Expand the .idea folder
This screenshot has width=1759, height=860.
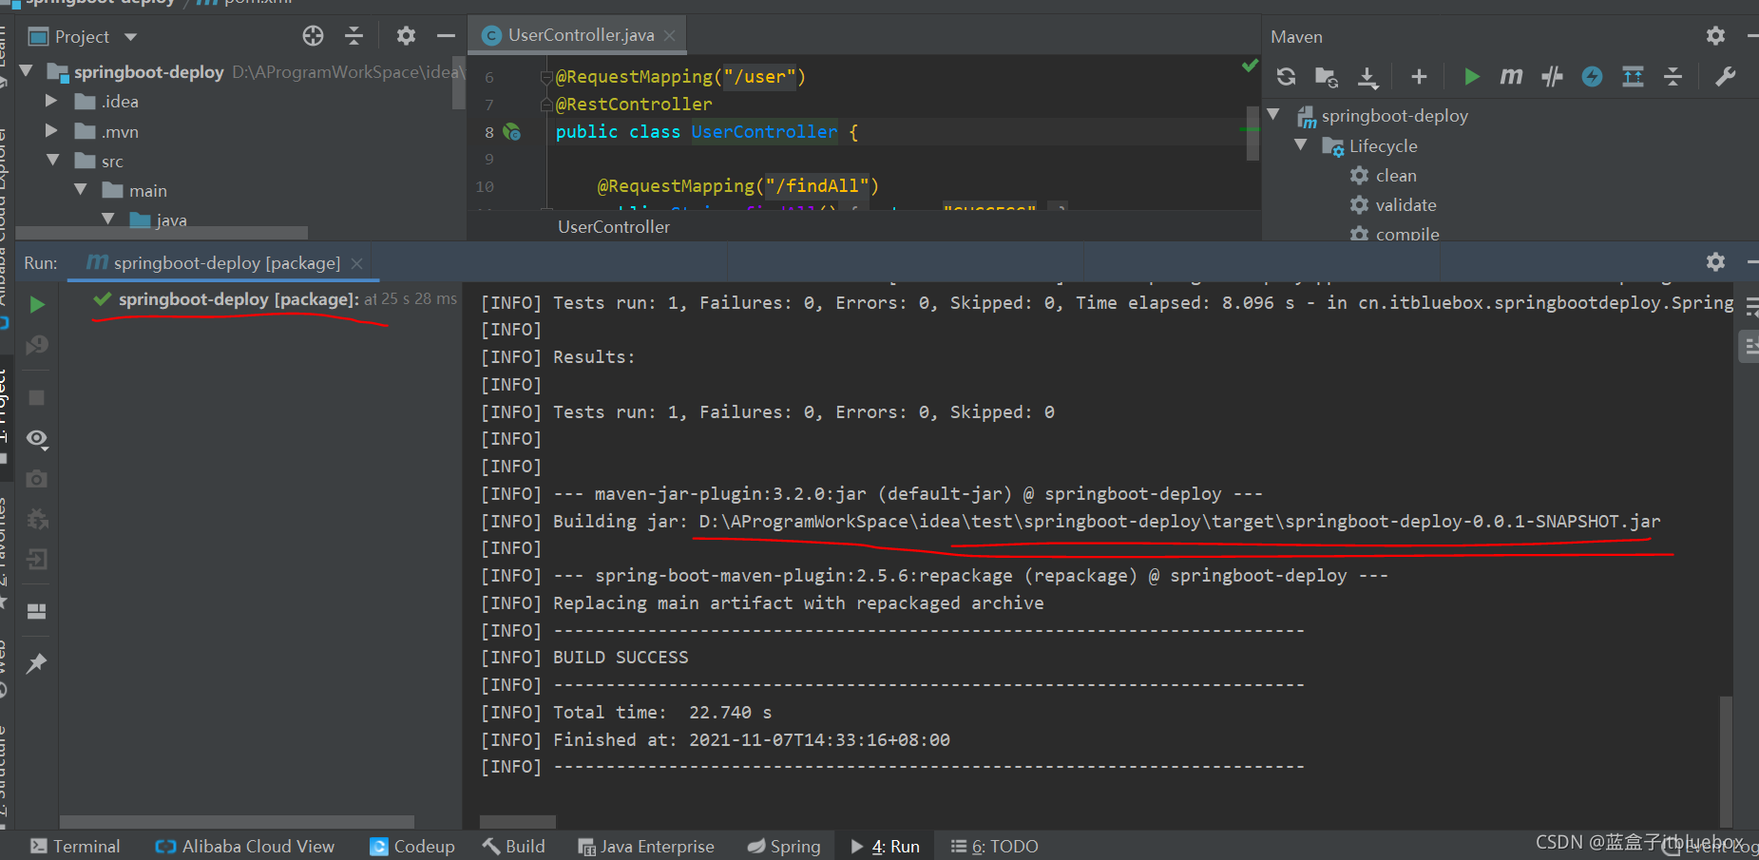(x=52, y=101)
